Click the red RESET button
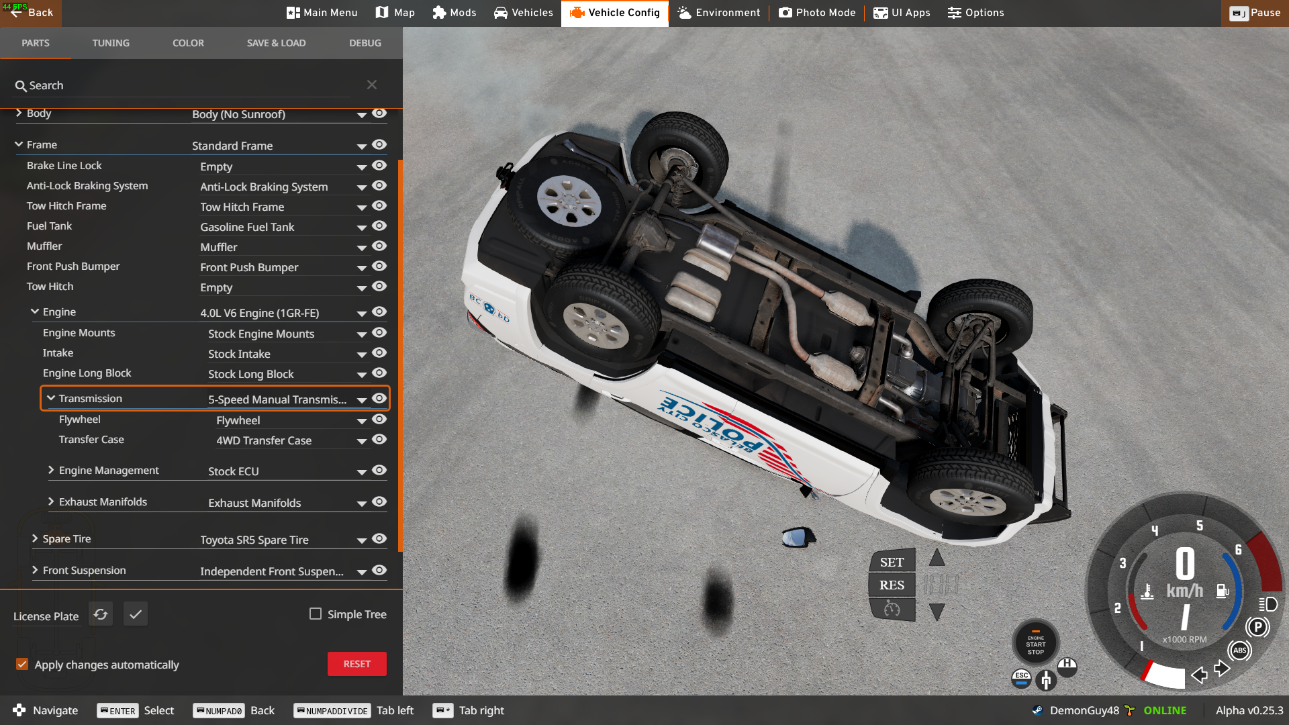This screenshot has width=1289, height=725. click(356, 664)
